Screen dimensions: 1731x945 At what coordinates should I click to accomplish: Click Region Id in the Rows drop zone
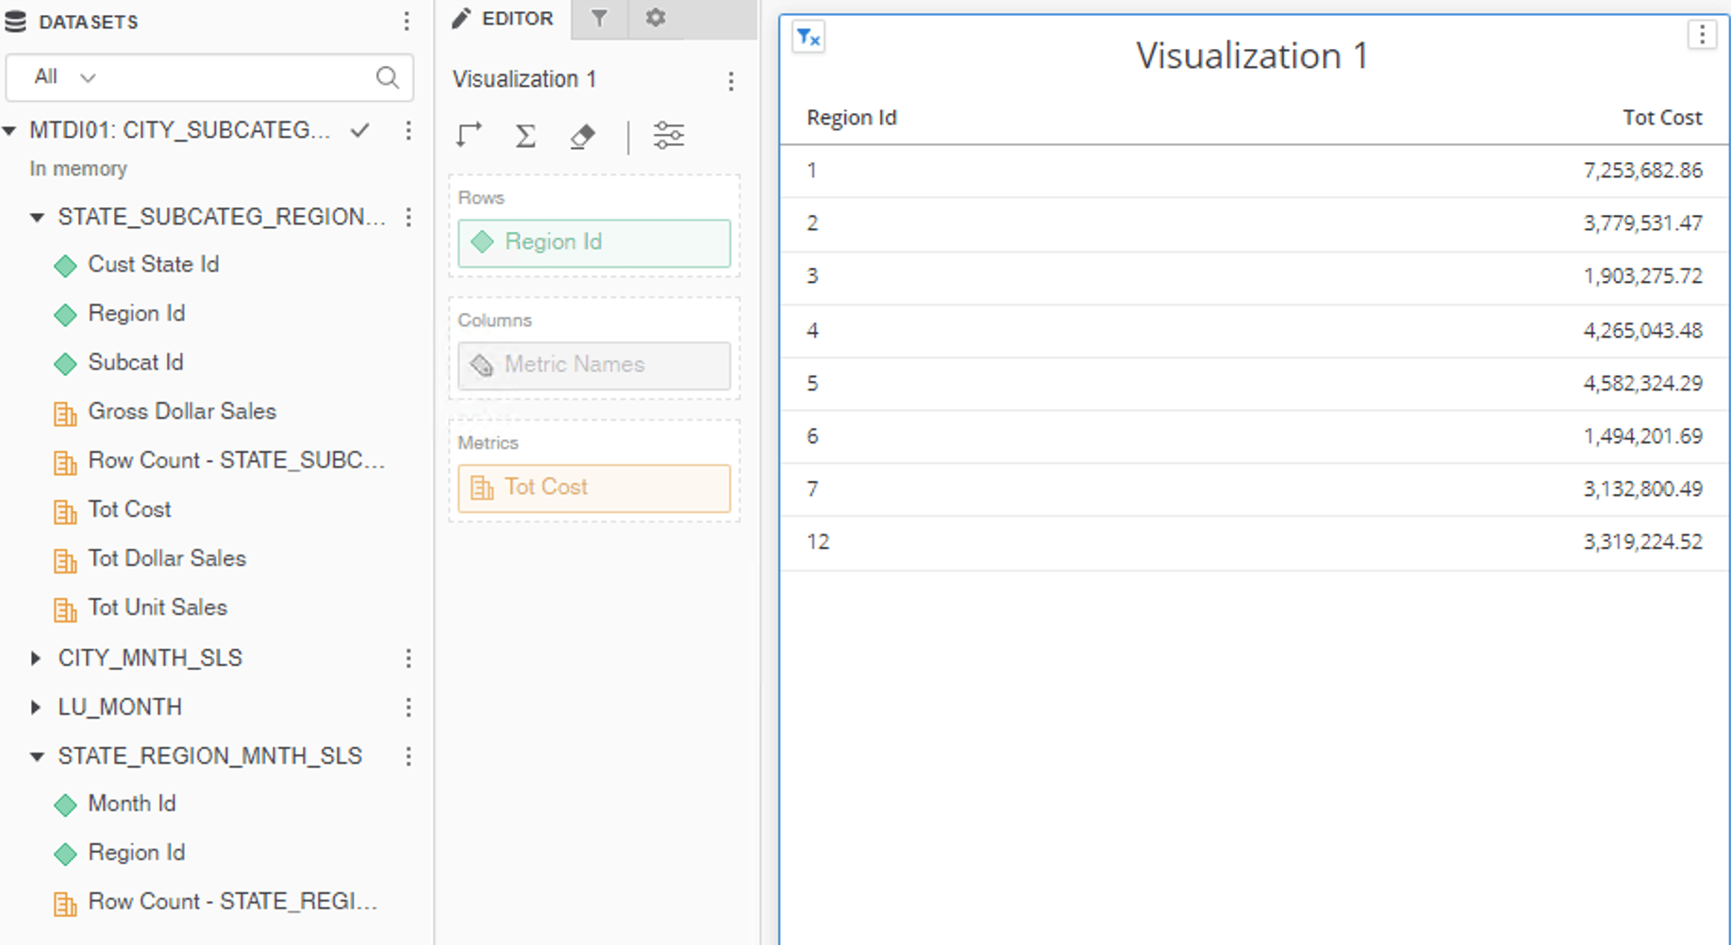[594, 243]
